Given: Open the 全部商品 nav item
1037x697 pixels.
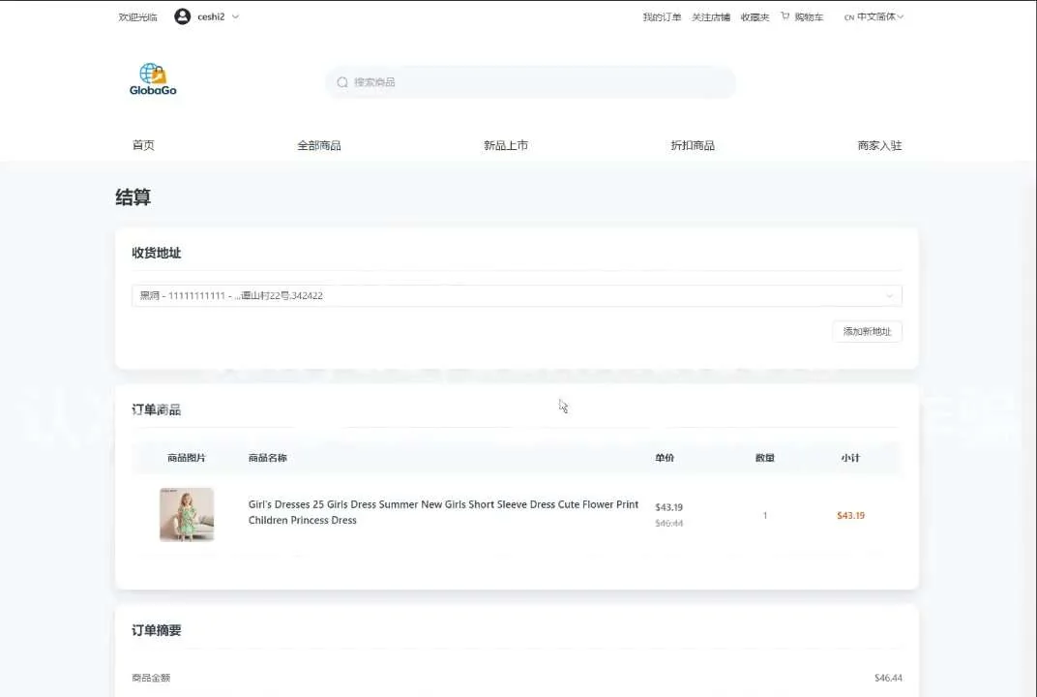Looking at the screenshot, I should (319, 145).
